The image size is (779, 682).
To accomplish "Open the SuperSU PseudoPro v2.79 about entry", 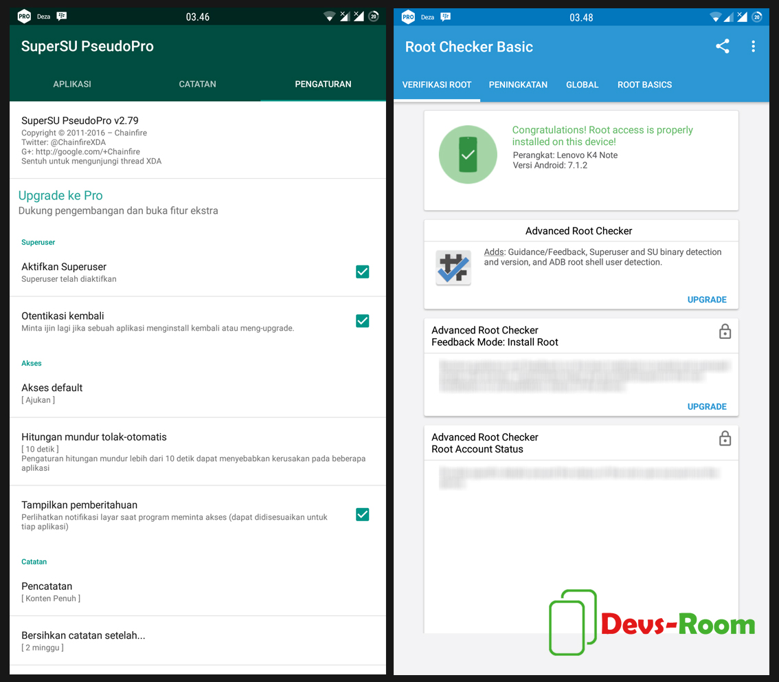I will (x=198, y=140).
